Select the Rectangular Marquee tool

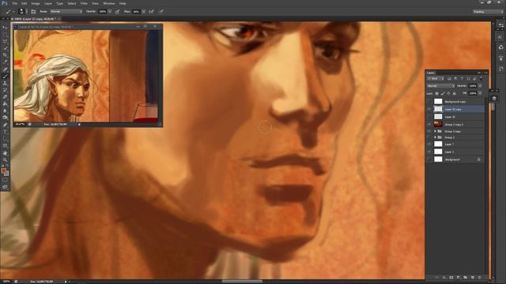click(6, 34)
